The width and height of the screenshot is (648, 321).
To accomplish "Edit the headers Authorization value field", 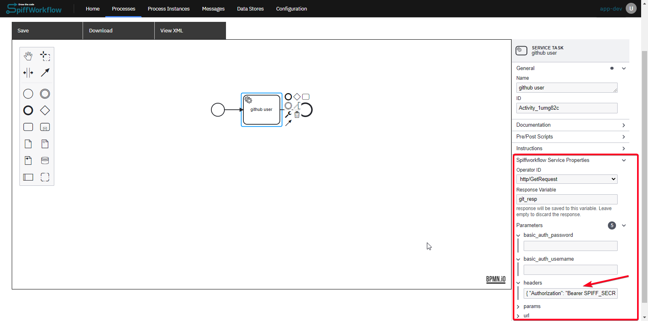I will coord(571,293).
